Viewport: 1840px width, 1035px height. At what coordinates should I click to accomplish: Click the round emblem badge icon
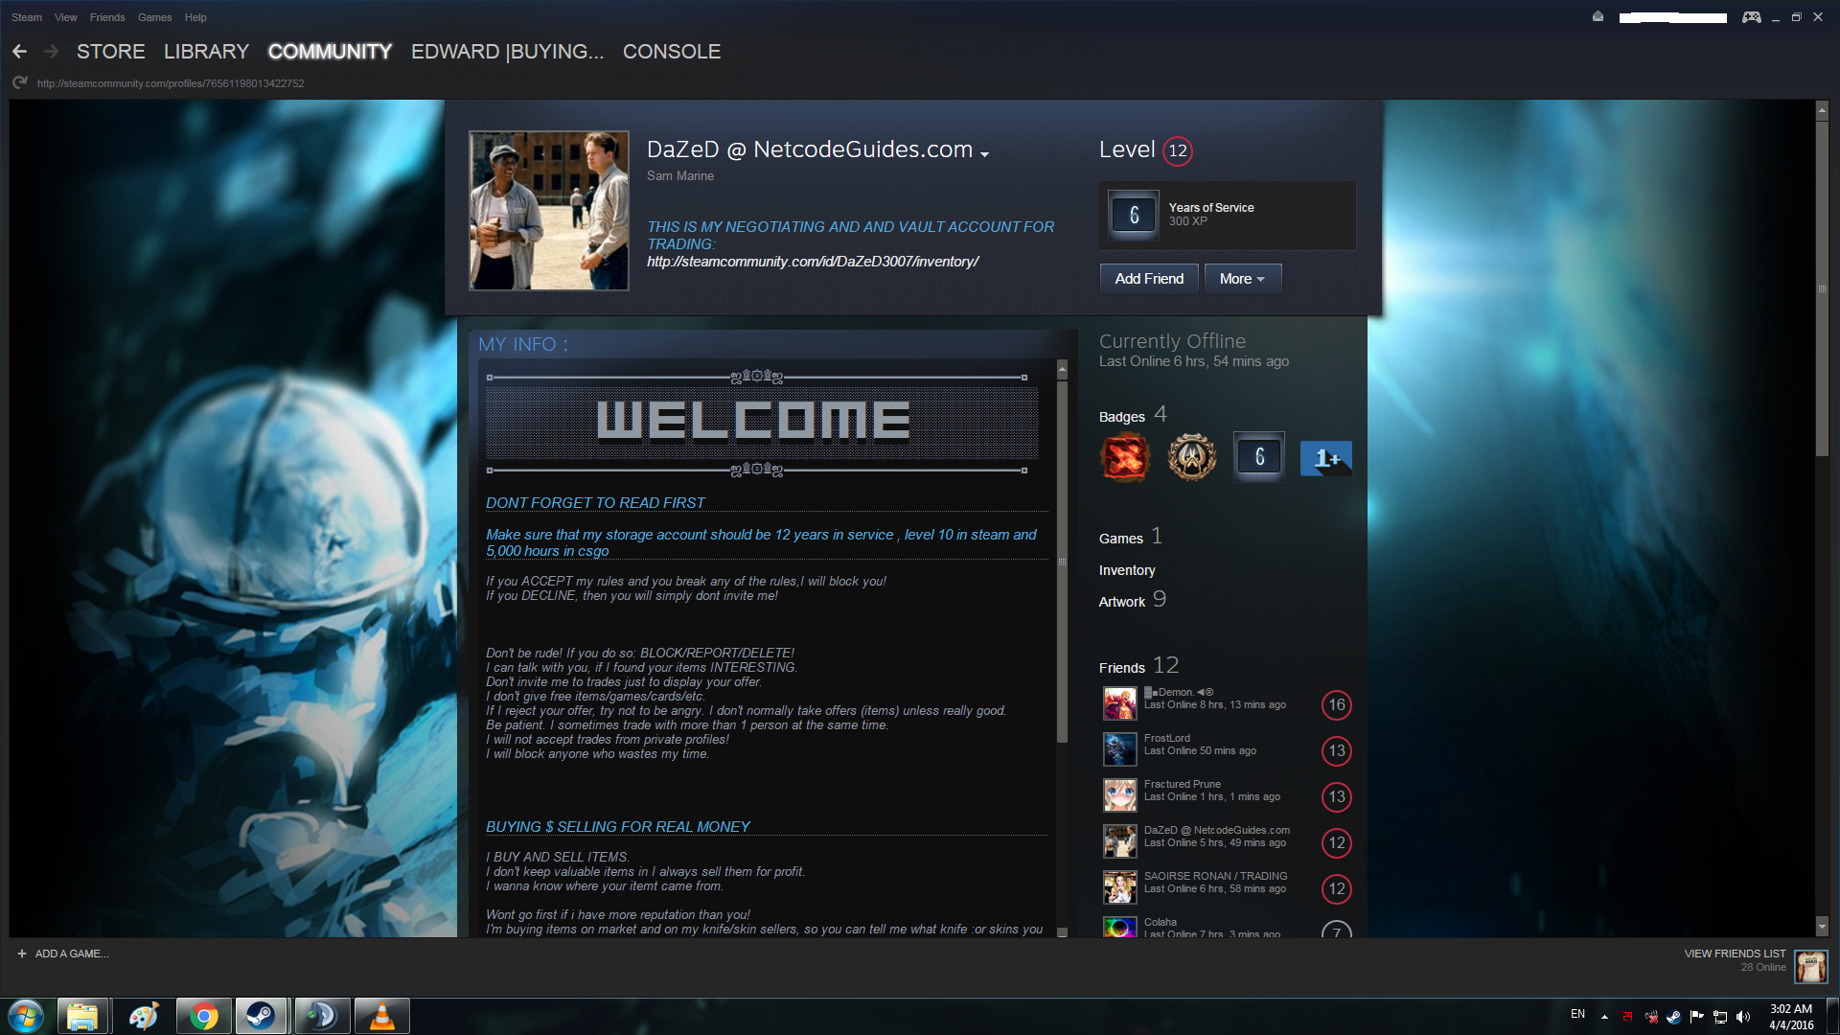pyautogui.click(x=1191, y=457)
